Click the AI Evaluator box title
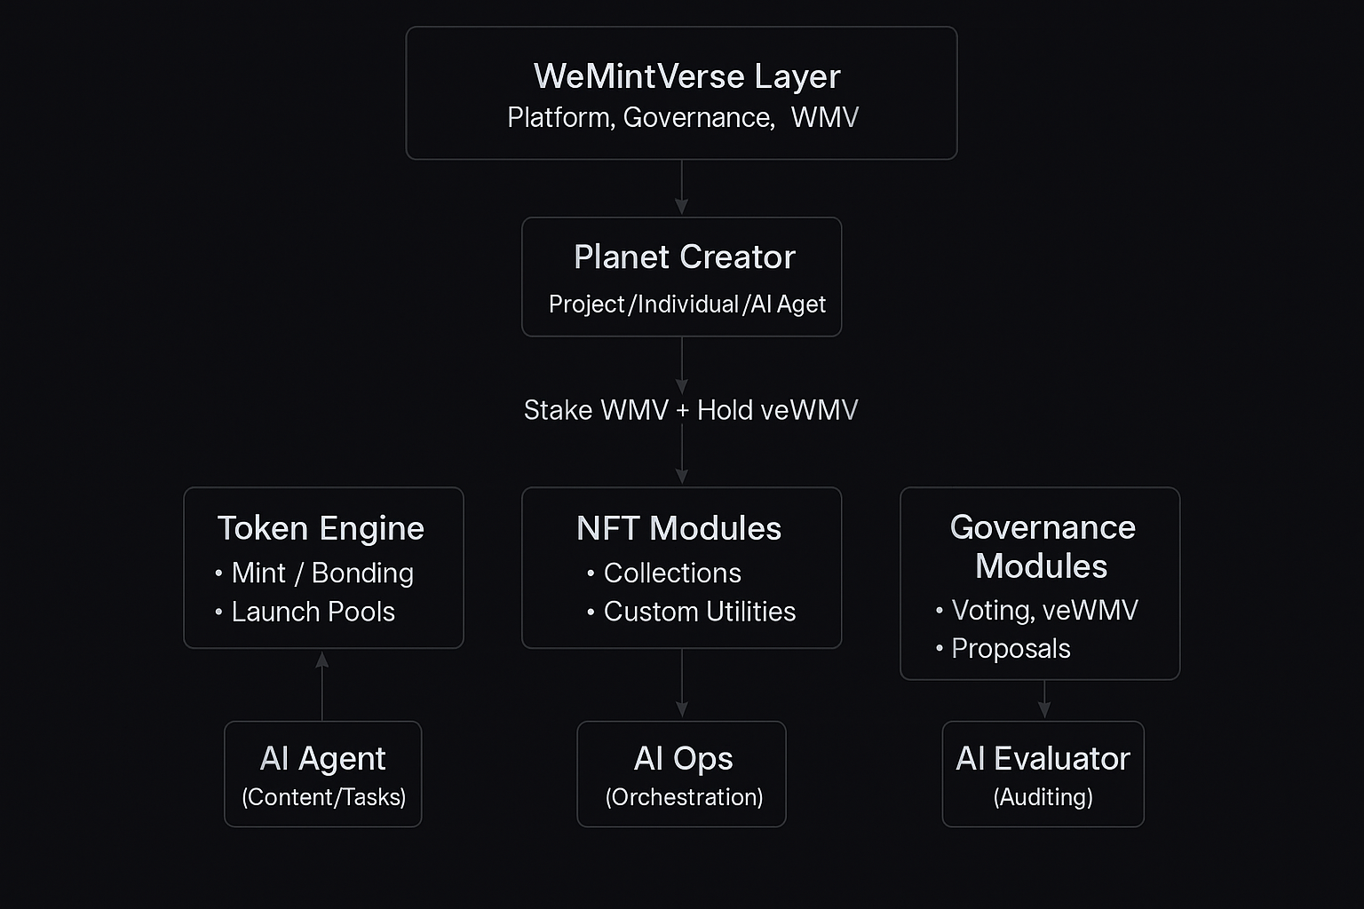 [1043, 759]
